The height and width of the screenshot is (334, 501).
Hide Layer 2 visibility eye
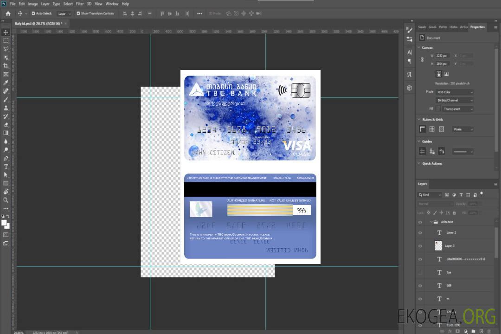point(420,233)
